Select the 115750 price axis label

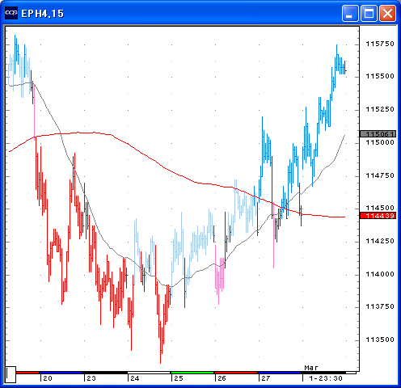pyautogui.click(x=380, y=44)
